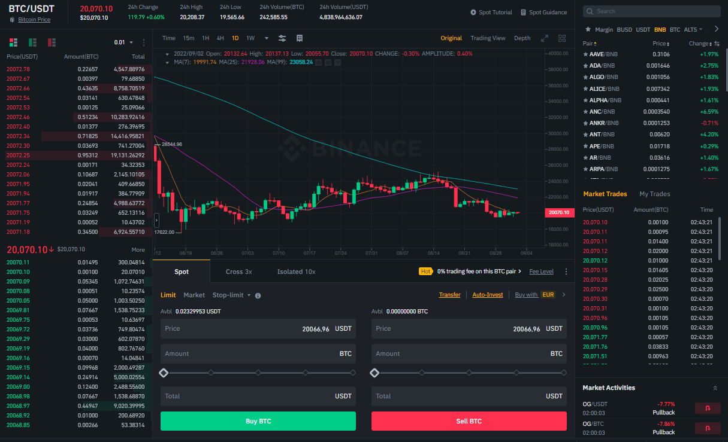
Task: Open the Transfer link
Action: [x=450, y=295]
